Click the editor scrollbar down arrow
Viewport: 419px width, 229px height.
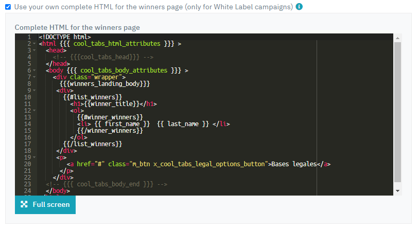pyautogui.click(x=397, y=191)
